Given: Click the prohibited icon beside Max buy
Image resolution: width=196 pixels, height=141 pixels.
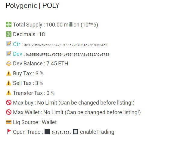Looking at the screenshot, I should click(x=8, y=103).
